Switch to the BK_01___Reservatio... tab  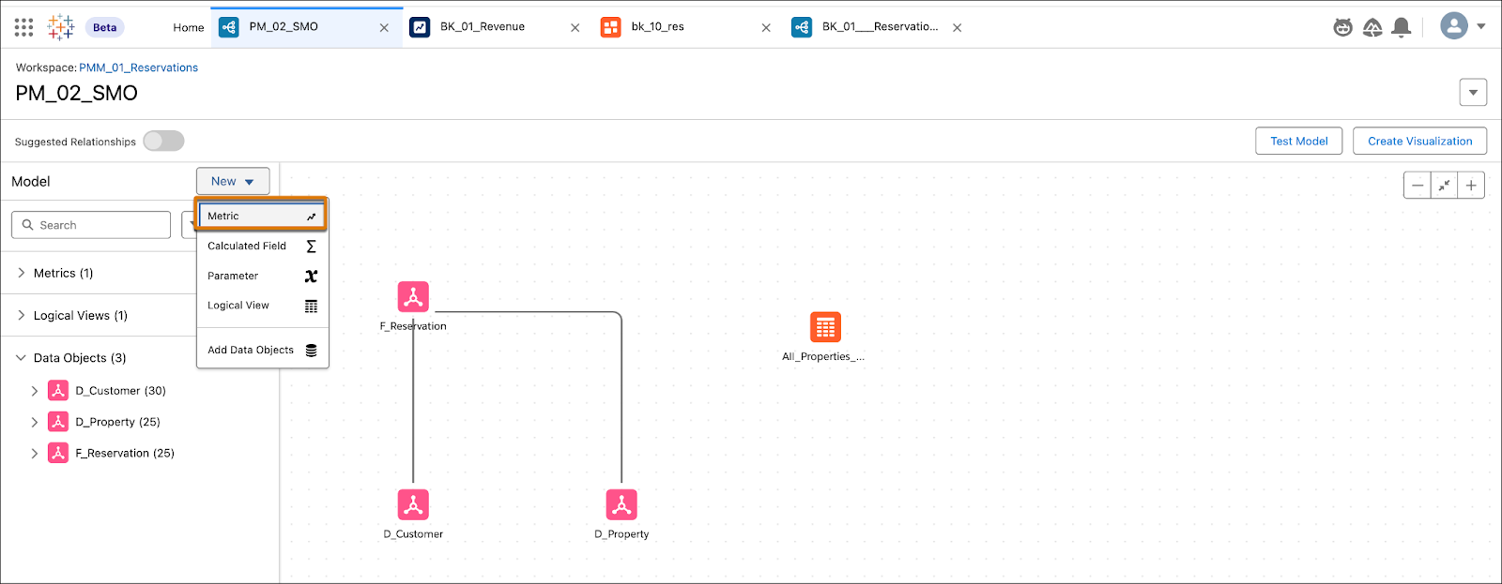coord(880,26)
